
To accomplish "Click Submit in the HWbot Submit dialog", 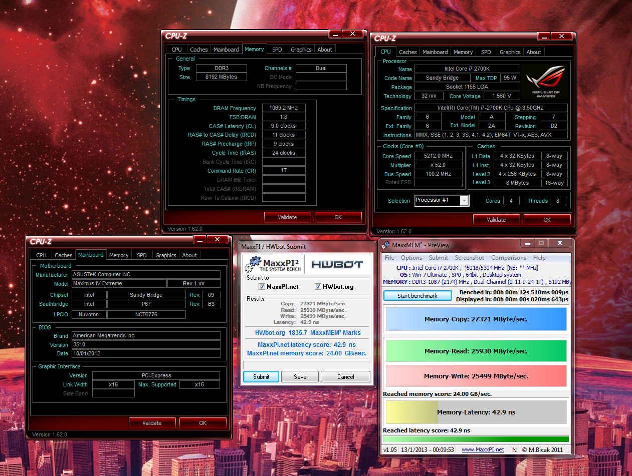I will coord(261,376).
